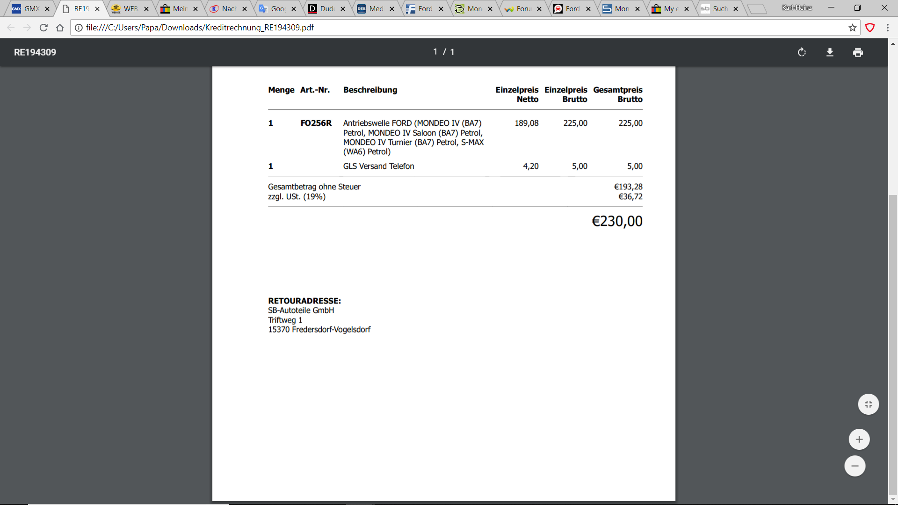Open Chrome three-dot menu
The height and width of the screenshot is (505, 898).
[x=888, y=28]
